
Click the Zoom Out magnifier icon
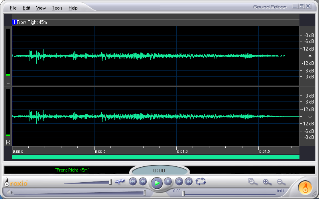pos(281,182)
